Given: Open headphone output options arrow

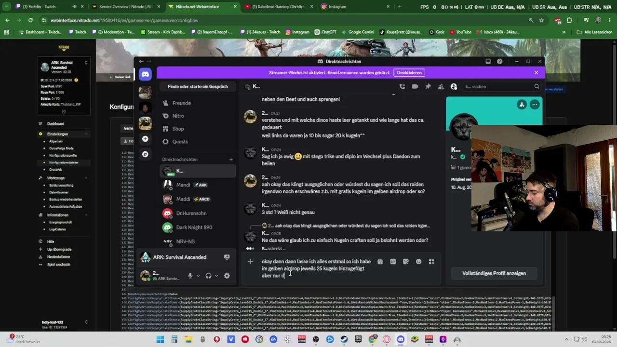Looking at the screenshot, I should coord(216,276).
